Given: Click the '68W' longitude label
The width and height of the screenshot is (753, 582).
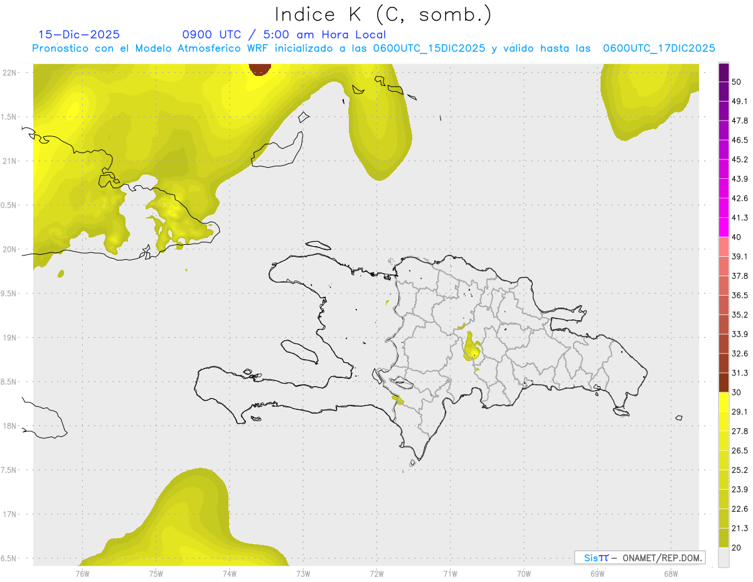Looking at the screenshot, I should click(671, 574).
